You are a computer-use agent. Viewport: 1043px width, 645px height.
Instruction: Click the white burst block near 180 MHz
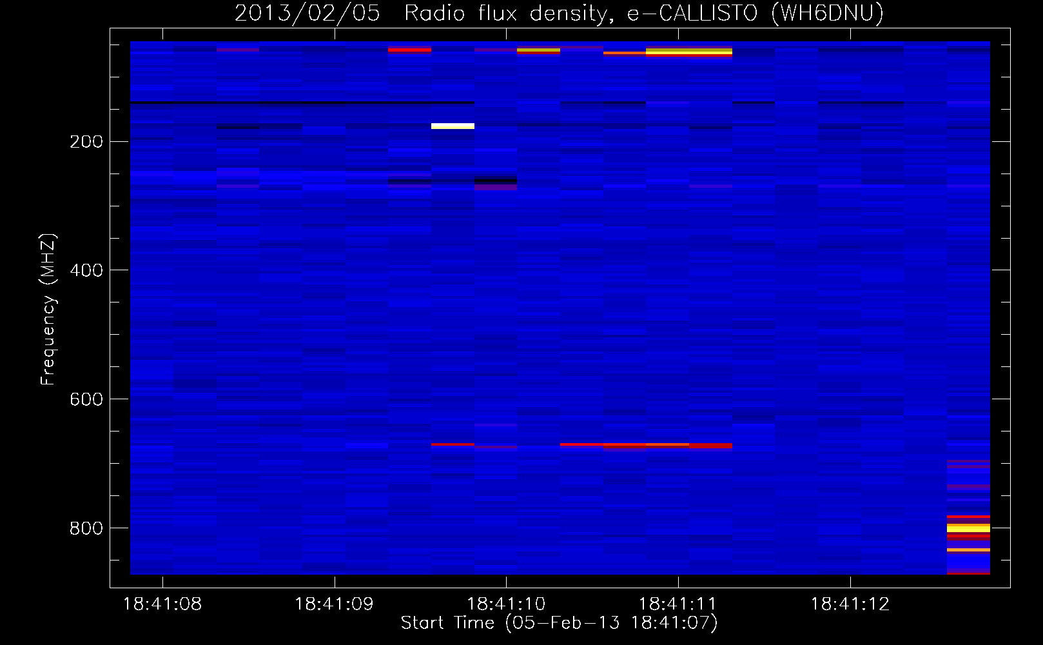click(453, 126)
